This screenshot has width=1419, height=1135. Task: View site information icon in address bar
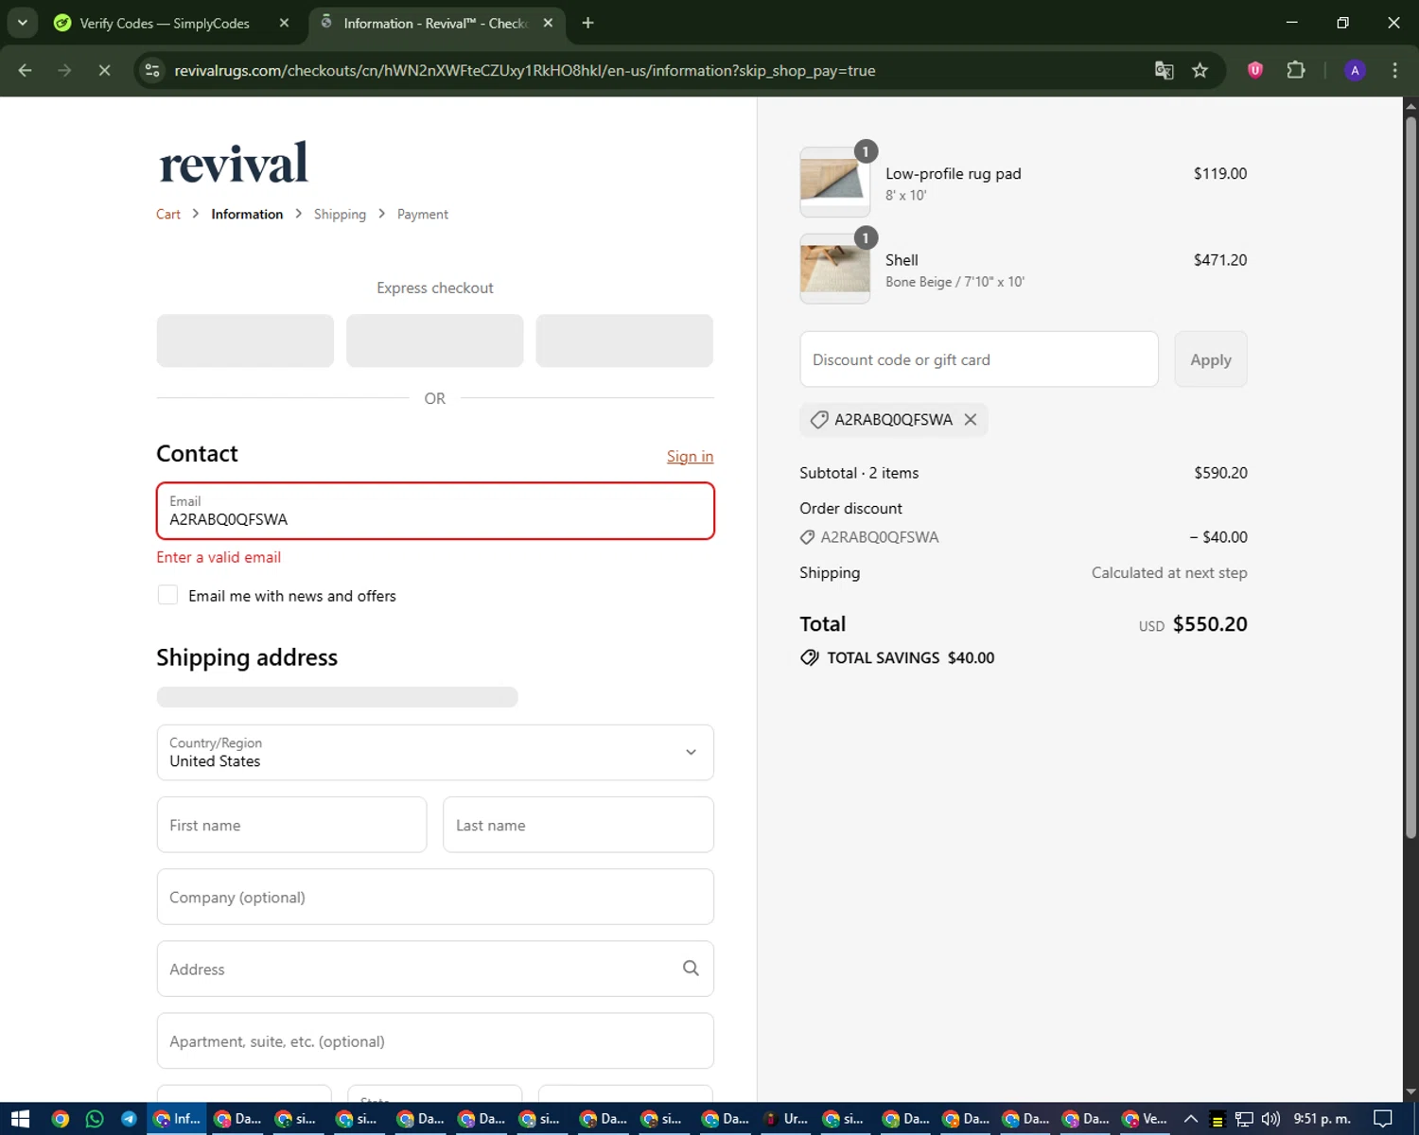(152, 70)
